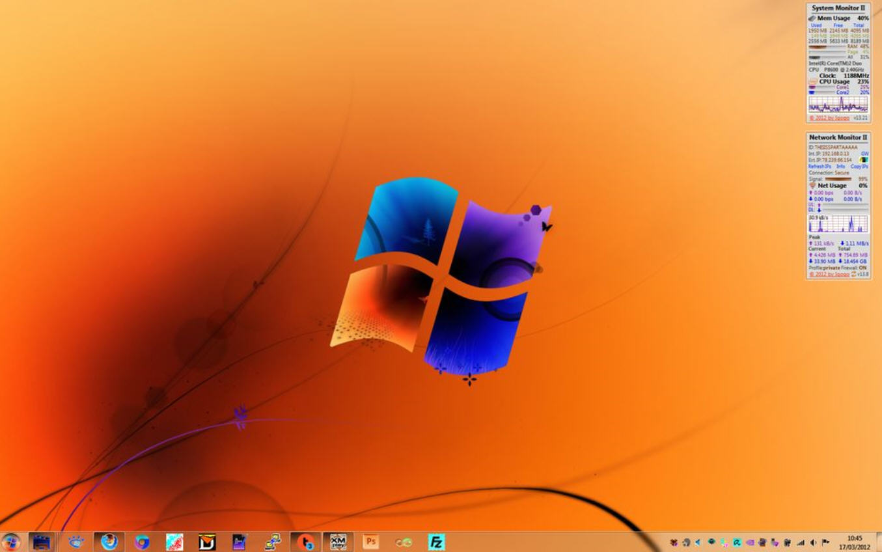Open Firefox from the taskbar
The image size is (882, 552).
(x=109, y=541)
